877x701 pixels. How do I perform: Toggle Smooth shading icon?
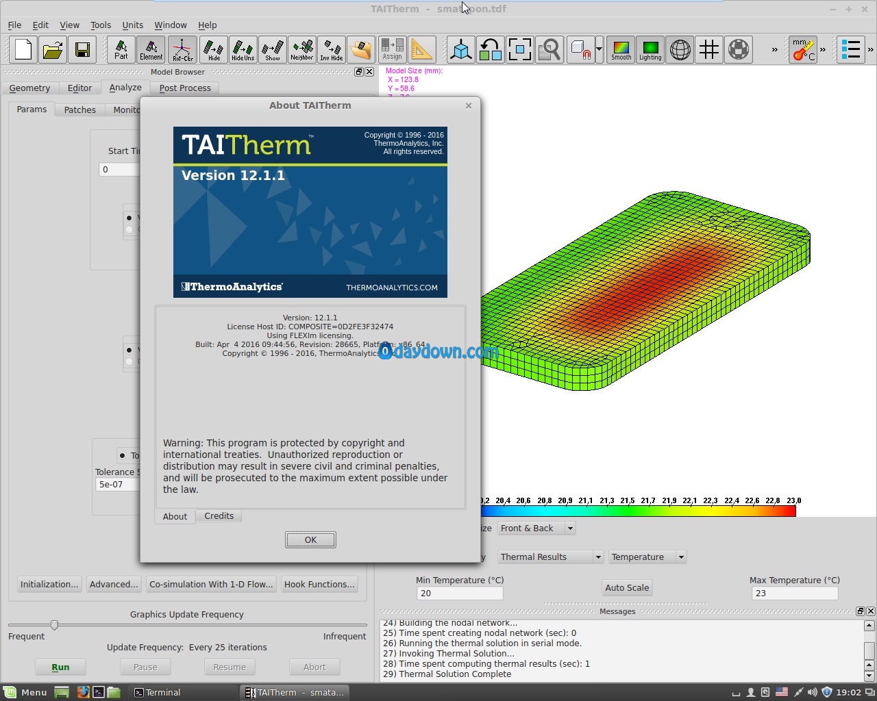(x=621, y=50)
